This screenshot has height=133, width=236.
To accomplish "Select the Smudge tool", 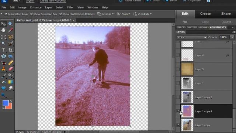I will click(x=10, y=88).
